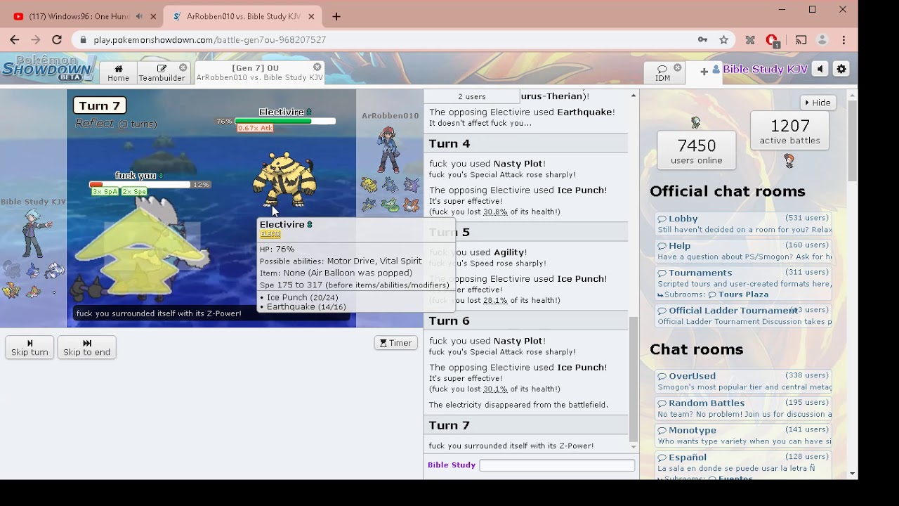Click the rooms panel scrollbar thumb
899x506 pixels.
[852, 140]
